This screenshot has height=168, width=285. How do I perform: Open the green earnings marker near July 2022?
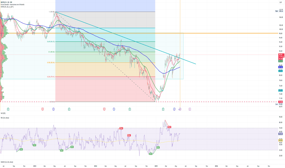pos(8,109)
